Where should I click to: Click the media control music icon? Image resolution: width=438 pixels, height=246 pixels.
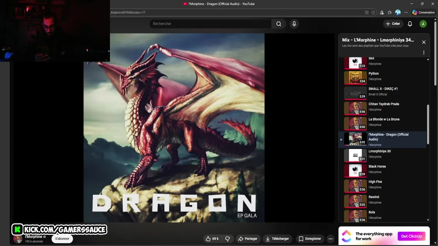click(x=382, y=12)
